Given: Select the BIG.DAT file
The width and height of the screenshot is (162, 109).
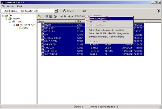Looking at the screenshot, I should 48,25.
